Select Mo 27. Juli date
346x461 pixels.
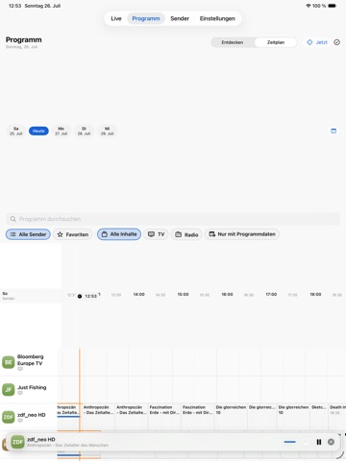pyautogui.click(x=62, y=131)
